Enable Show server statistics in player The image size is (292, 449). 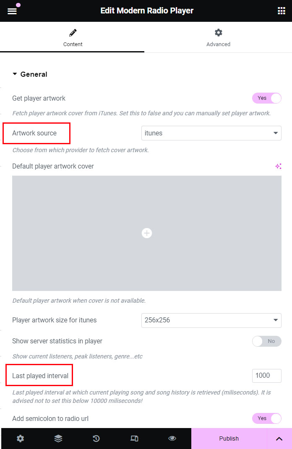(267, 341)
